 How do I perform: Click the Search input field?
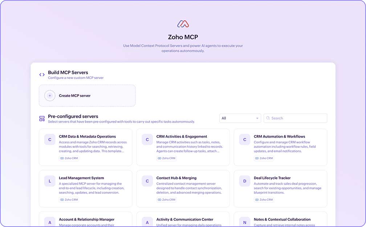point(295,118)
